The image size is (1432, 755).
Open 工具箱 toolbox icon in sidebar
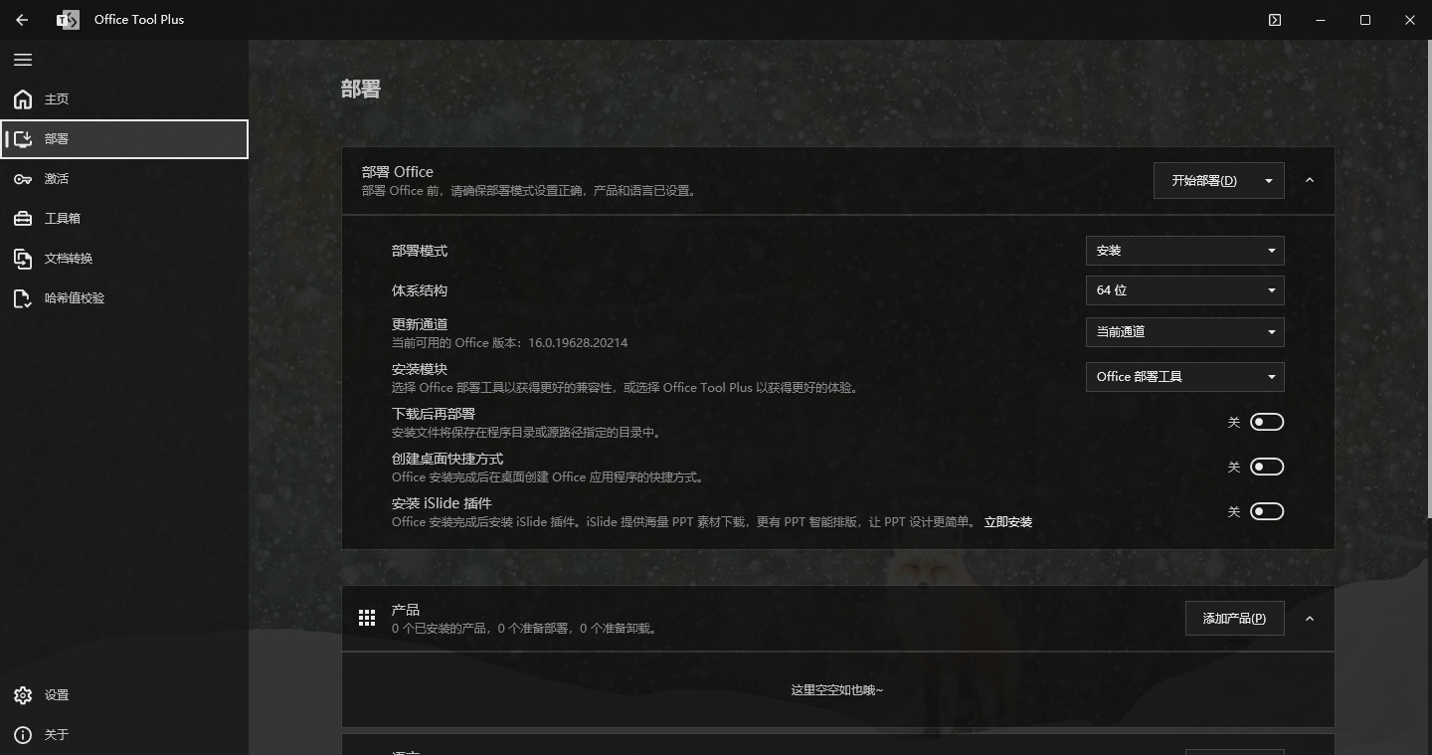(x=23, y=219)
